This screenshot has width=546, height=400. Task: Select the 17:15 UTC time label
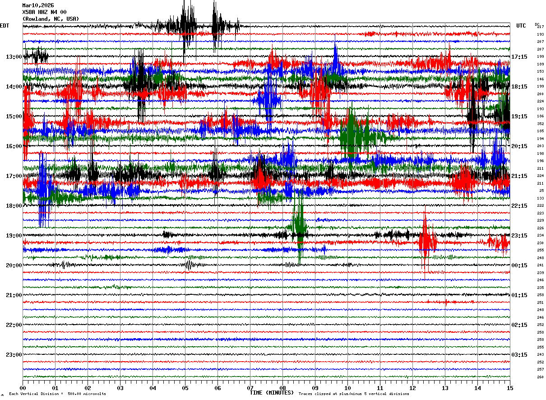click(519, 57)
